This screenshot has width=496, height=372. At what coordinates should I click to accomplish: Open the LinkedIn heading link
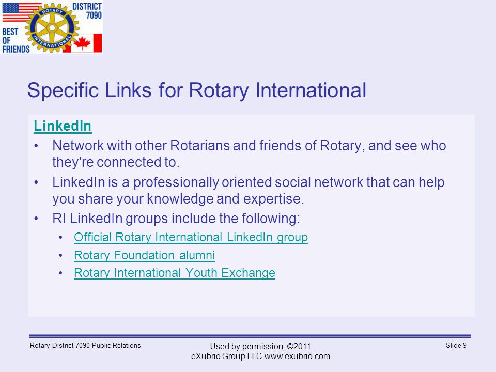(63, 126)
